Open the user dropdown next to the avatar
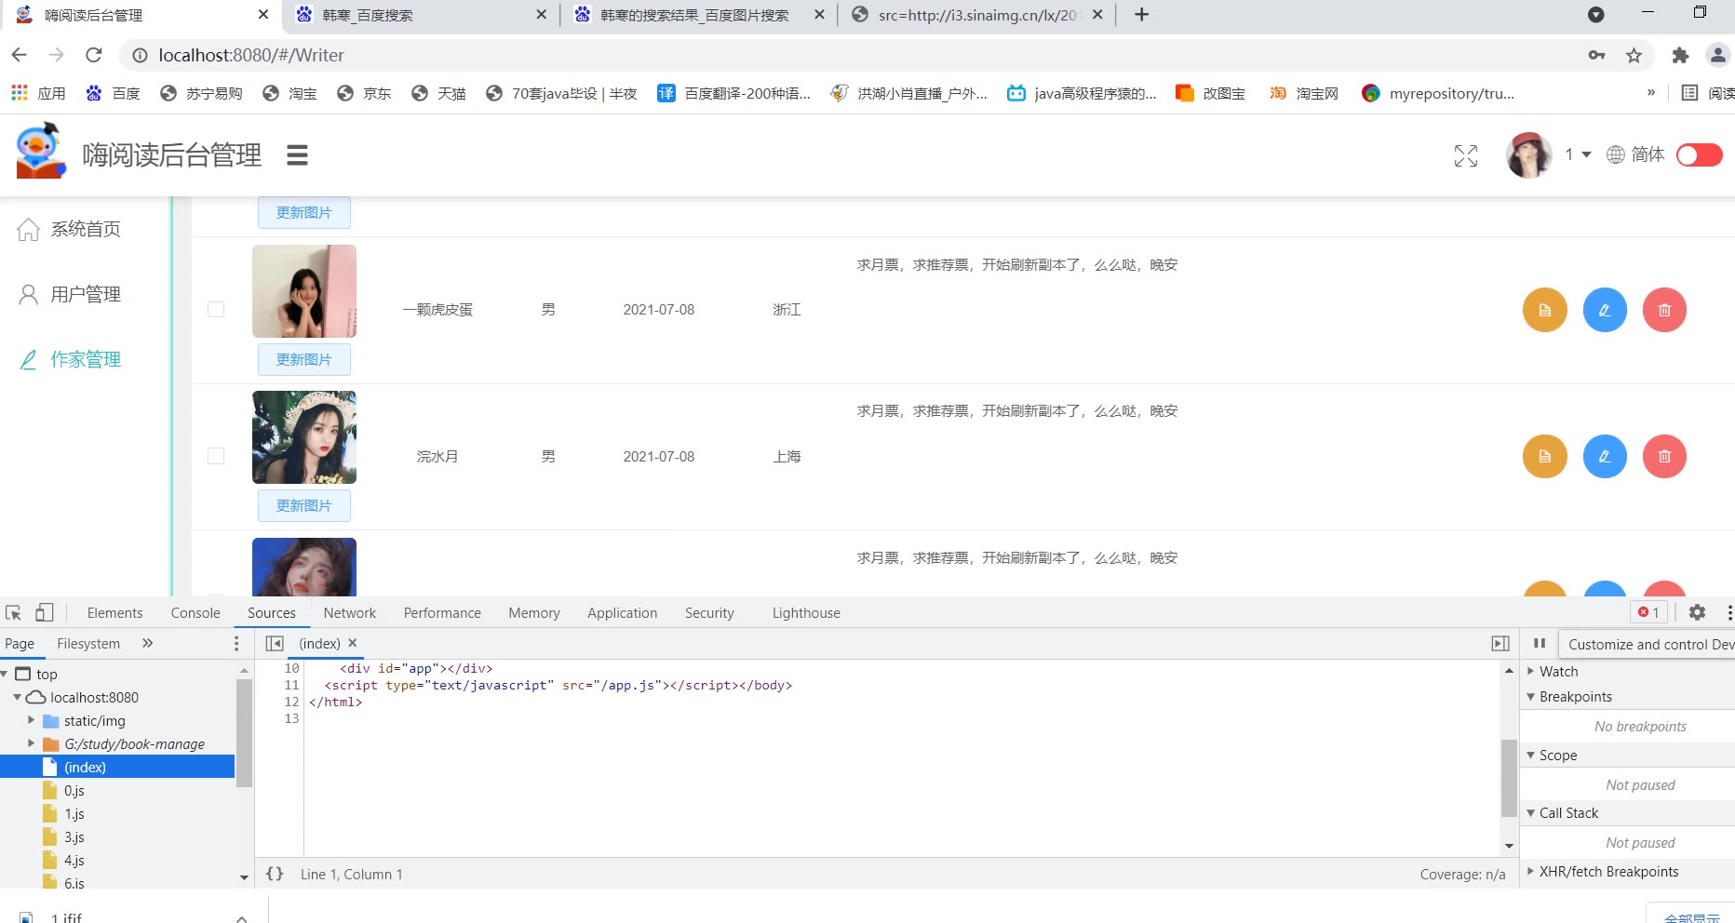 click(1578, 154)
